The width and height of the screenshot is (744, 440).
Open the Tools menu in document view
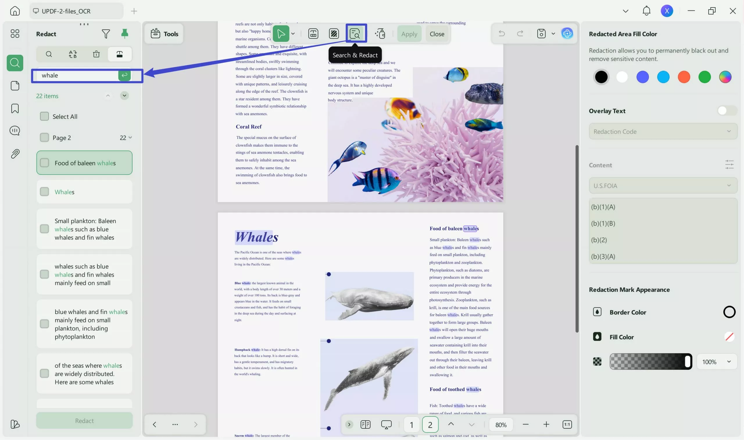point(164,33)
